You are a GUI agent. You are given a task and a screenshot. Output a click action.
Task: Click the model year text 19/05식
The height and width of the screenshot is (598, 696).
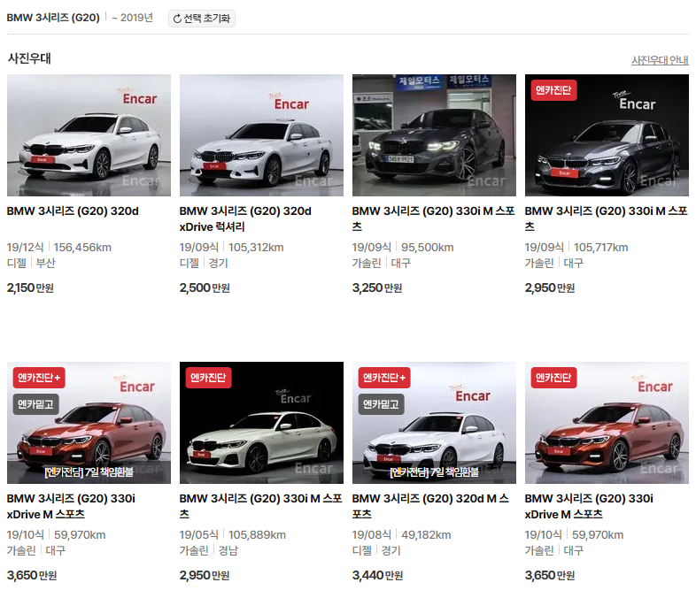[199, 535]
